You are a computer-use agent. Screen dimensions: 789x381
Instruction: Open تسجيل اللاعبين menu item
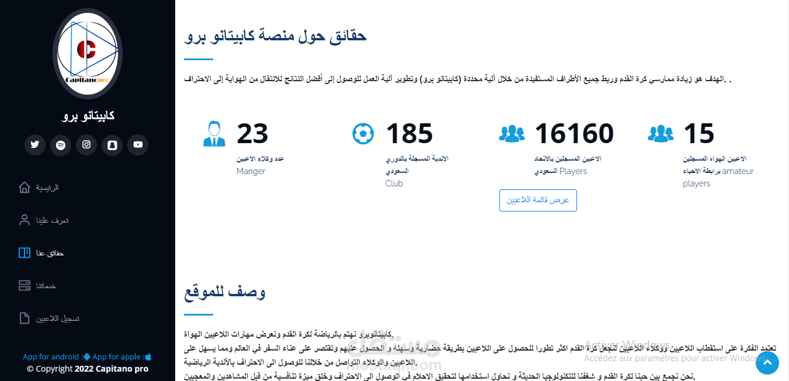(x=58, y=318)
